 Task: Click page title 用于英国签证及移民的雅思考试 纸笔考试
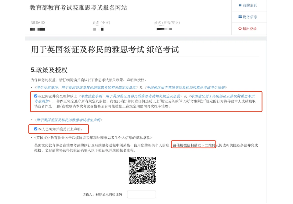pos(105,50)
